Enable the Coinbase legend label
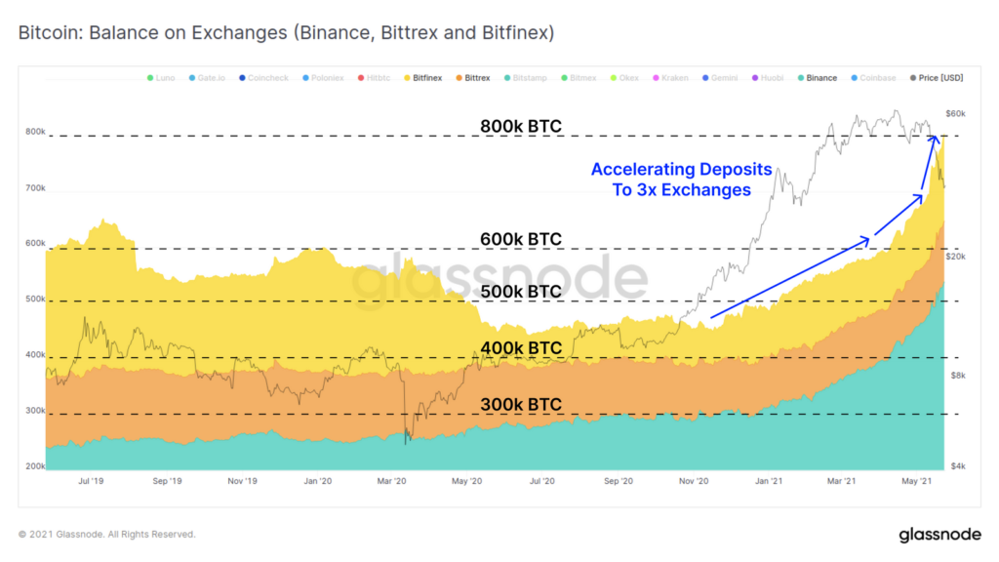999x562 pixels. click(x=878, y=78)
